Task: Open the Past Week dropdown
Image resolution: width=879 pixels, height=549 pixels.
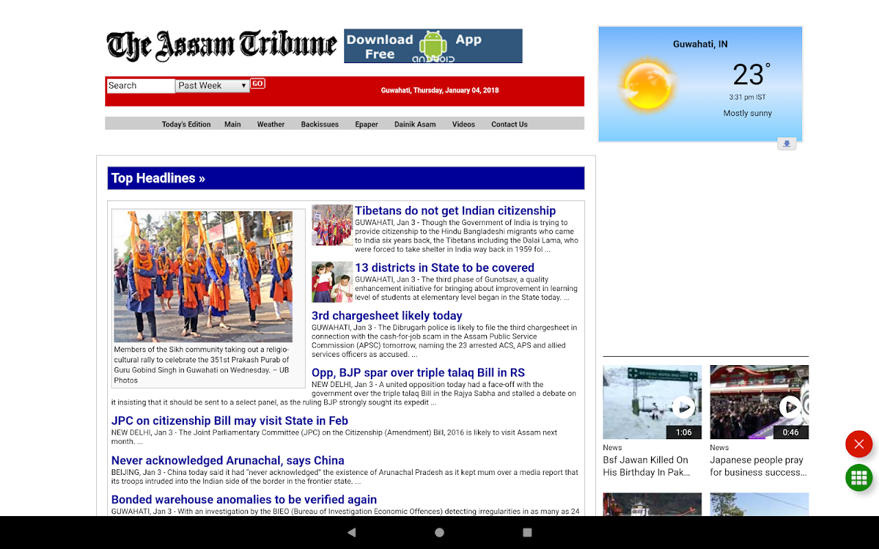Action: click(x=212, y=86)
